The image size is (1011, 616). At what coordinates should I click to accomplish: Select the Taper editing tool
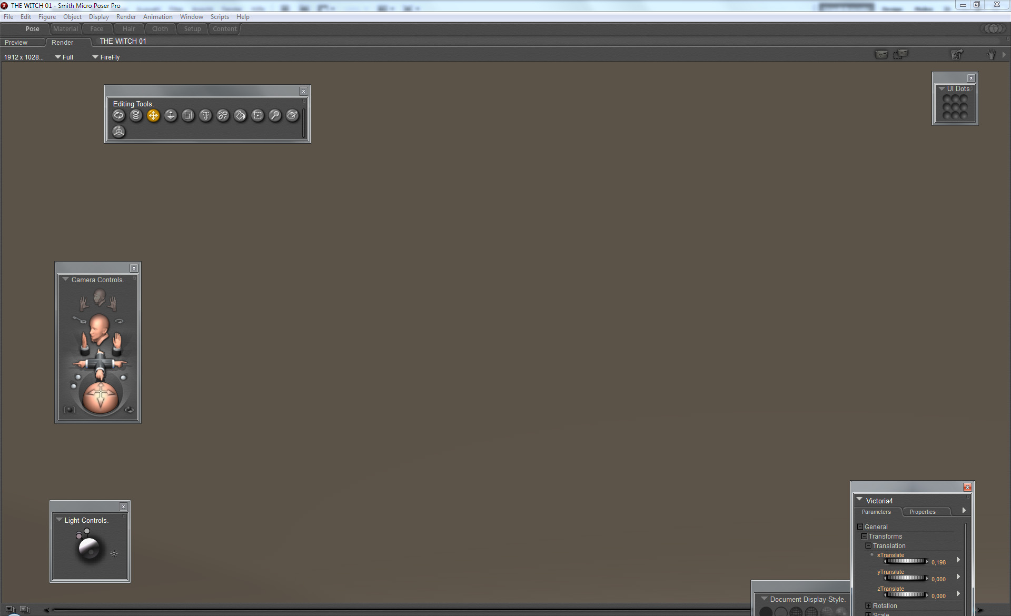[205, 115]
